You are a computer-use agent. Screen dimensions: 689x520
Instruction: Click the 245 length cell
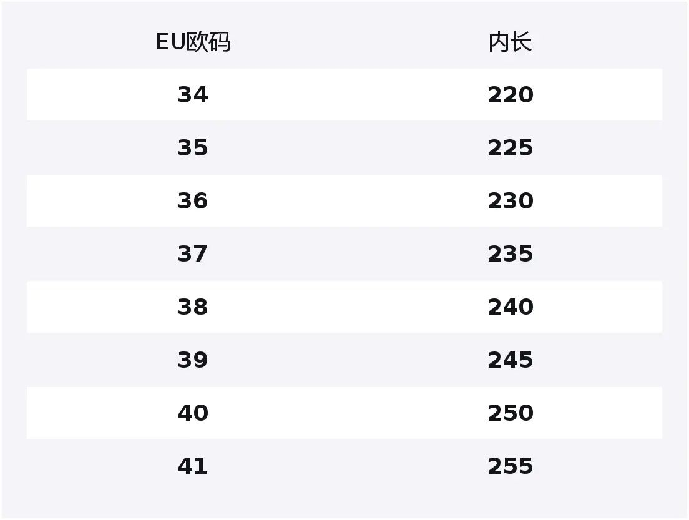pyautogui.click(x=510, y=360)
